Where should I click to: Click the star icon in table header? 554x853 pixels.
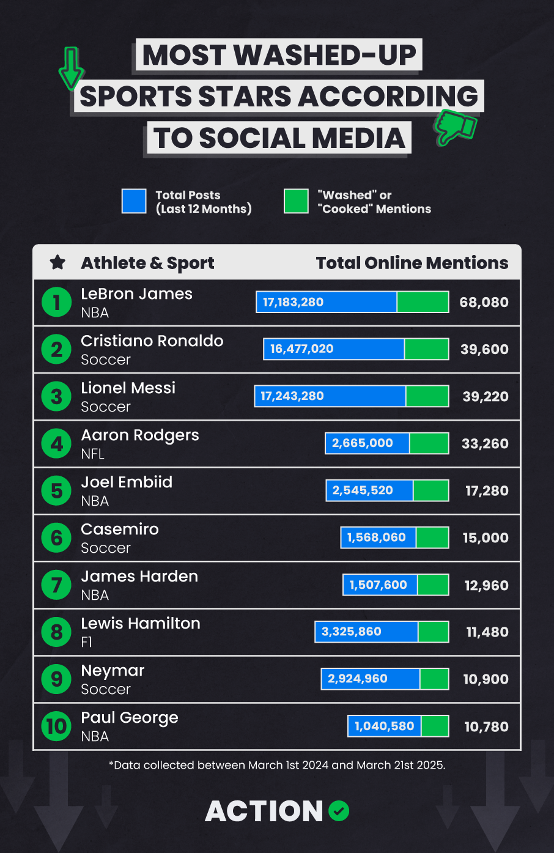coord(57,263)
